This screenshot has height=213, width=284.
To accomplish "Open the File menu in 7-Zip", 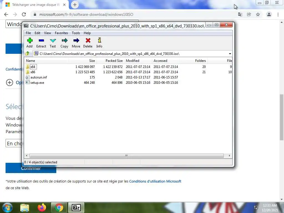I will click(x=28, y=33).
